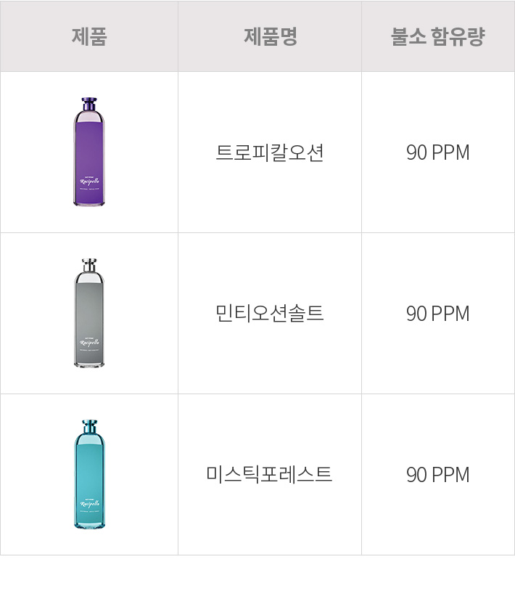
Task: Click the teal Recipello bottle image
Action: click(89, 474)
